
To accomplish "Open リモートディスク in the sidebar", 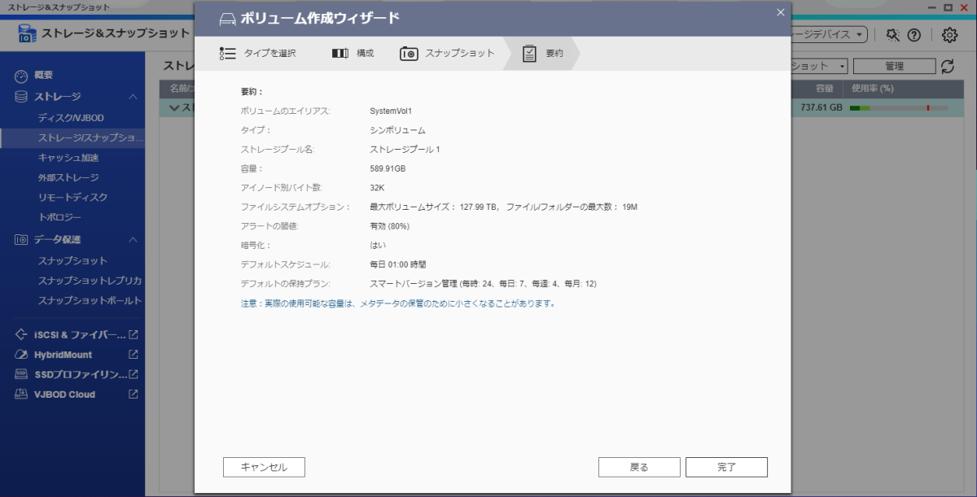I will click(x=72, y=198).
